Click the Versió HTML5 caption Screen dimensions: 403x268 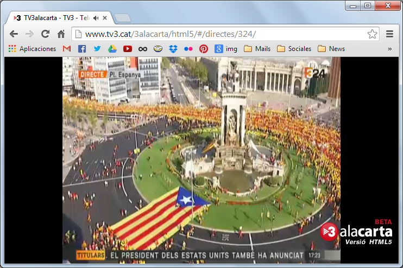point(369,242)
